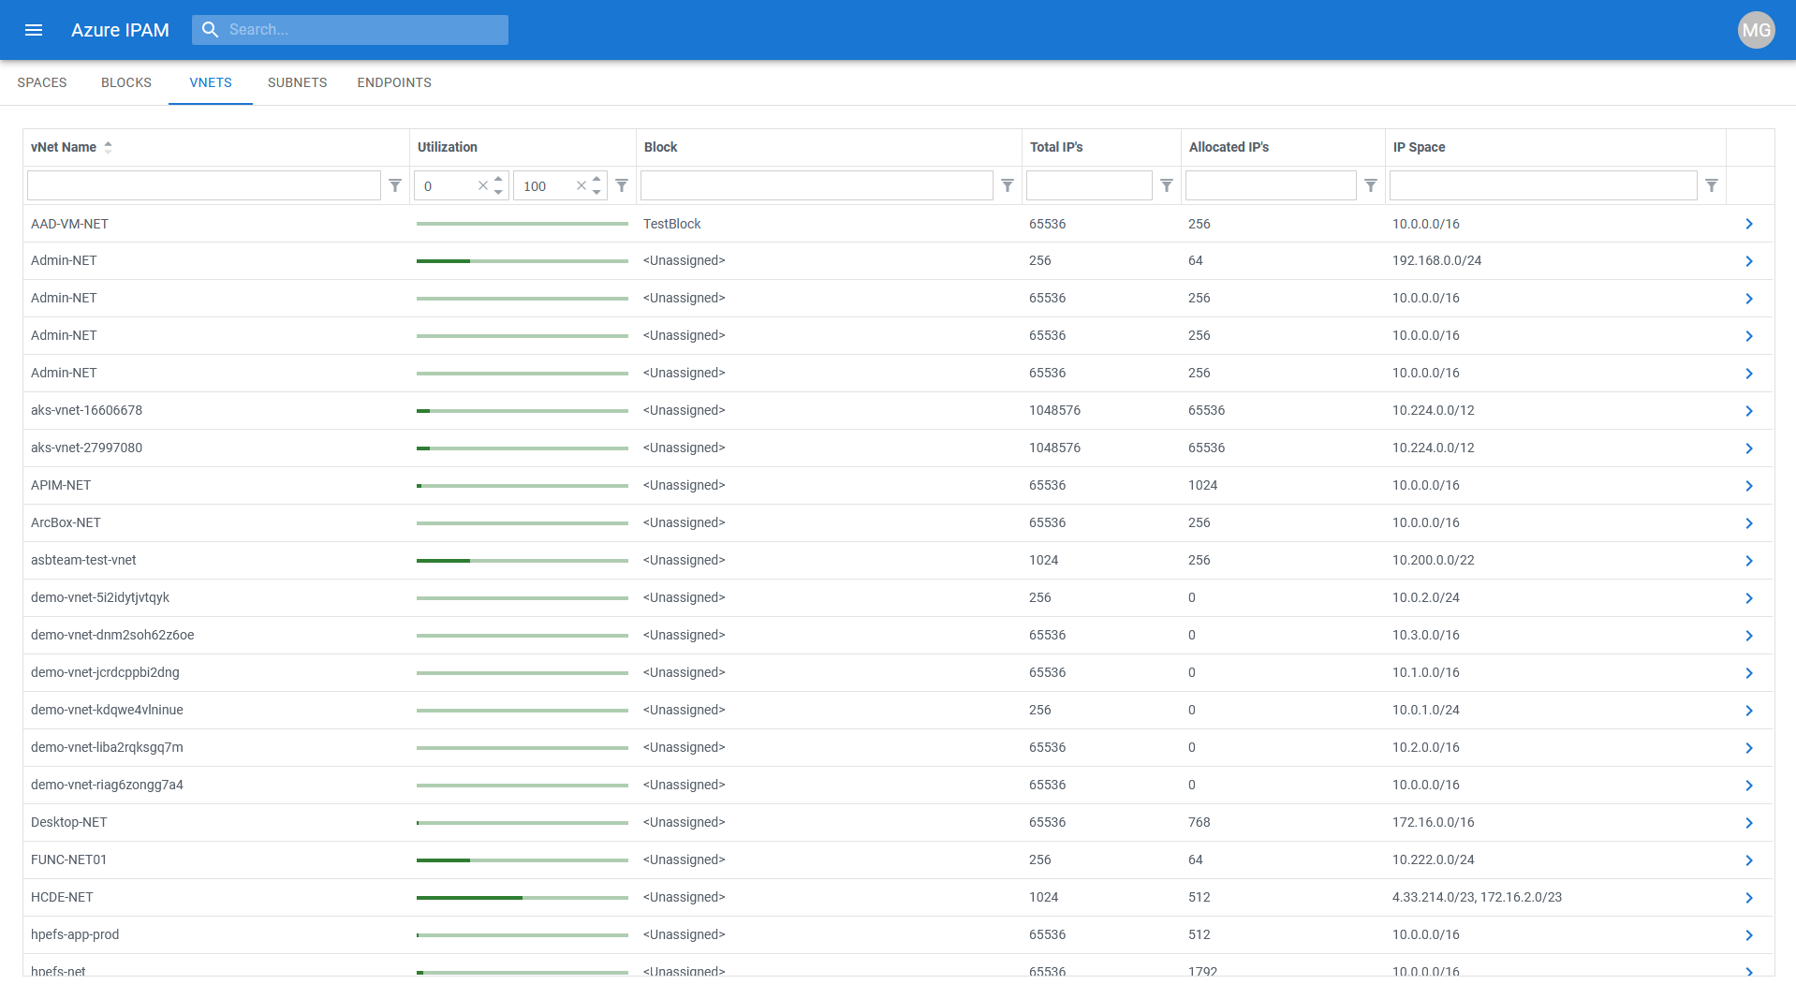Click the Allocated IP's filter funnel icon
Image resolution: width=1796 pixels, height=999 pixels.
[1371, 185]
